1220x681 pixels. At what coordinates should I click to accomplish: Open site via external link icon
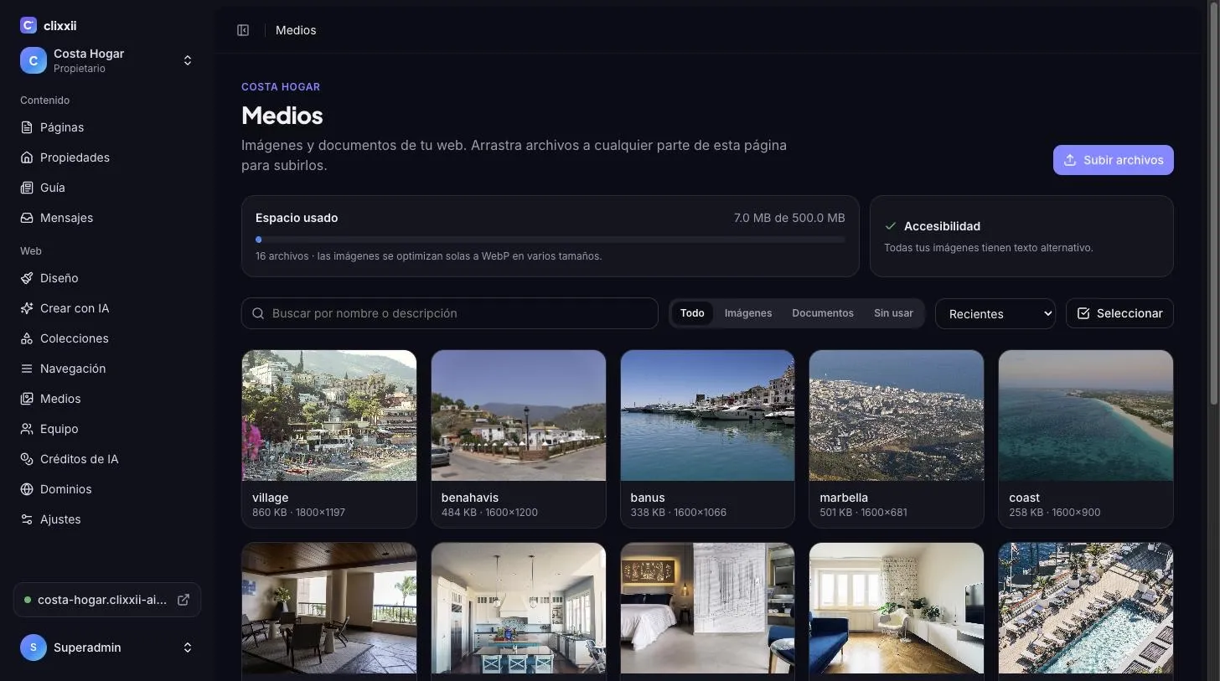point(184,600)
